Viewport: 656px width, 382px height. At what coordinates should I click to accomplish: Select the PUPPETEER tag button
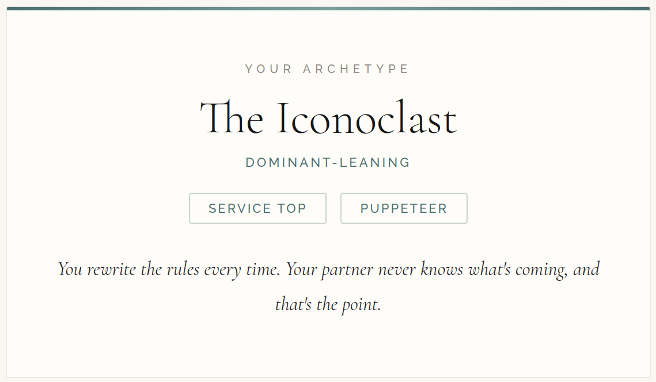(404, 208)
